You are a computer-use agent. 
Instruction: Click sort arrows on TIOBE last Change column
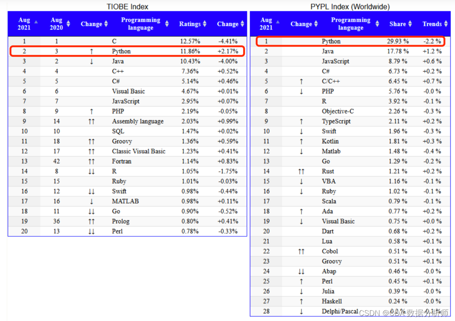[242, 24]
